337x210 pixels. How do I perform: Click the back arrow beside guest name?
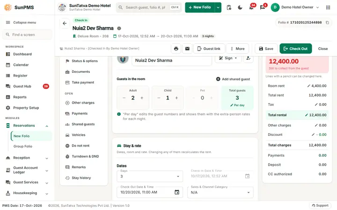tap(65, 23)
